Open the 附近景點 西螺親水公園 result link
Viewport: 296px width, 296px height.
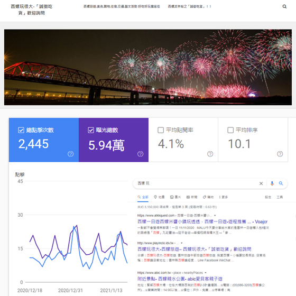click(180, 279)
